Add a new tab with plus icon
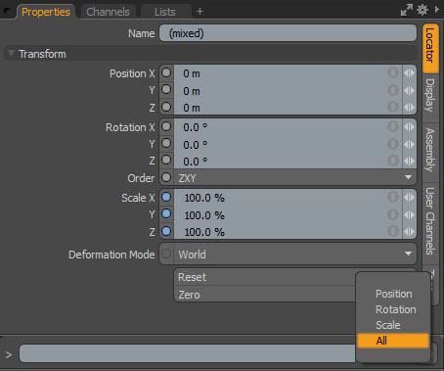 click(200, 12)
